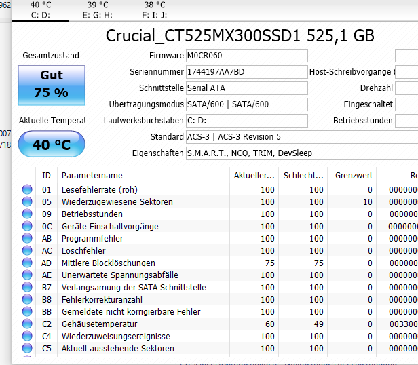Viewport: 418px width, 365px height.
Task: Click the disk title Crucial_CT525MX300SSD1 525,1 GB
Action: click(240, 36)
